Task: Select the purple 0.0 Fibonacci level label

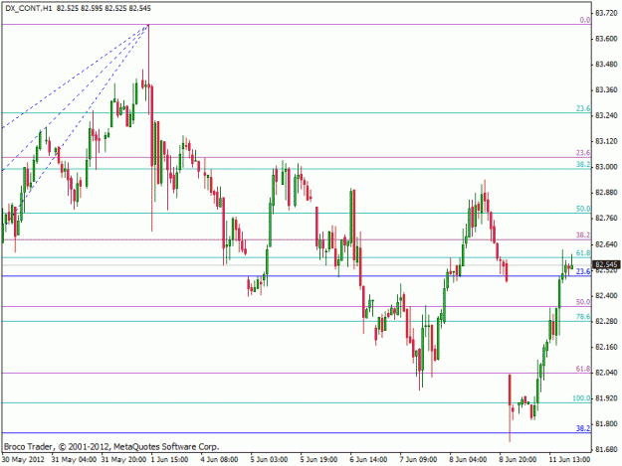Action: (585, 20)
